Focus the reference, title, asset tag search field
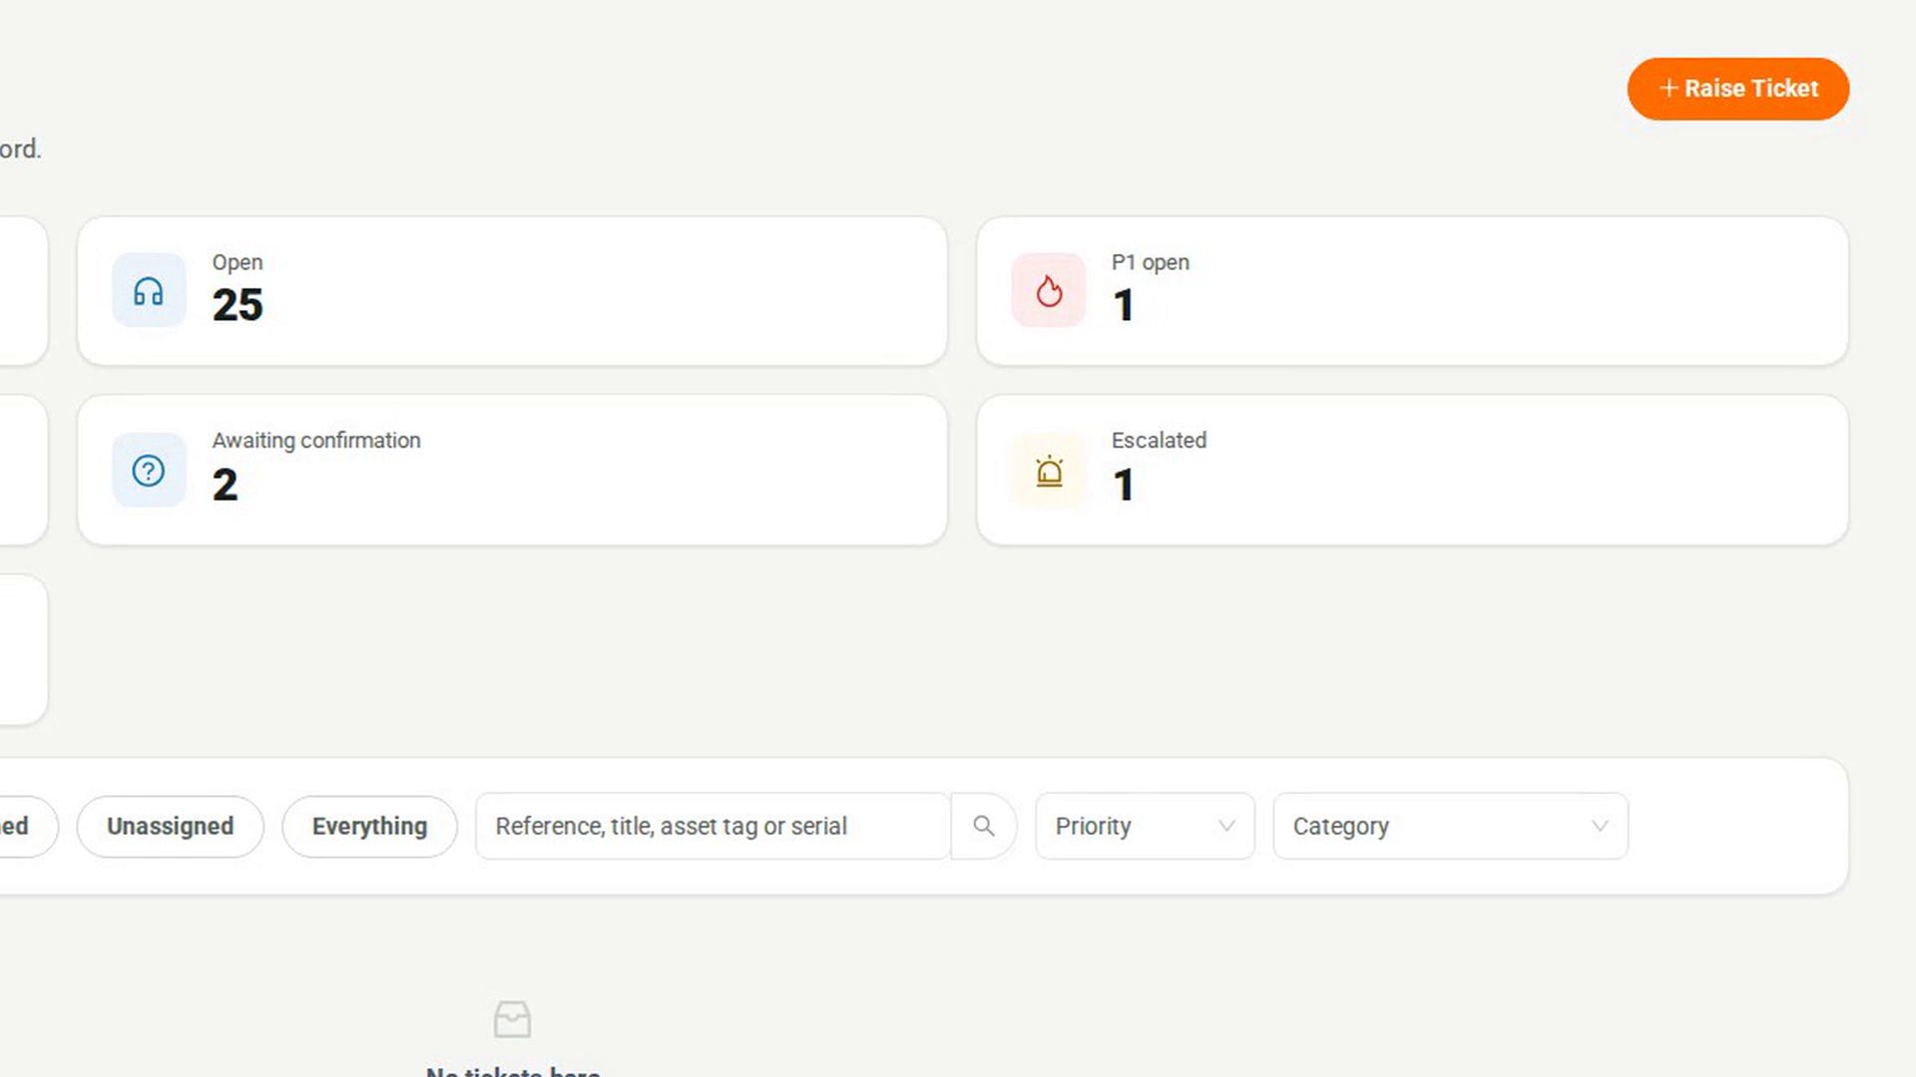The image size is (1916, 1077). 713,826
